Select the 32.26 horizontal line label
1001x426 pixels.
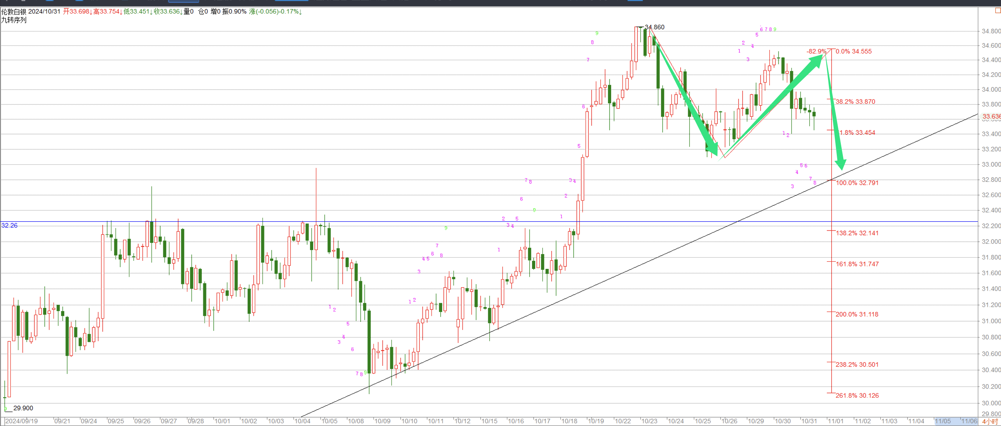(x=10, y=226)
